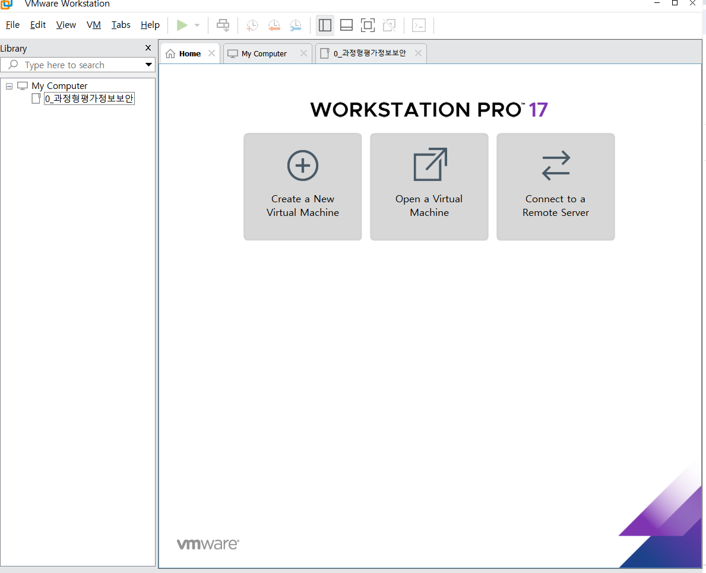
Task: Click the Unity mode toolbar icon
Action: pyautogui.click(x=390, y=25)
